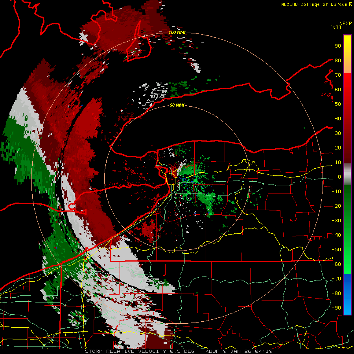Screen dimensions: 354x354
Task: Click the 100 NMI range ring label
Action: 177,32
